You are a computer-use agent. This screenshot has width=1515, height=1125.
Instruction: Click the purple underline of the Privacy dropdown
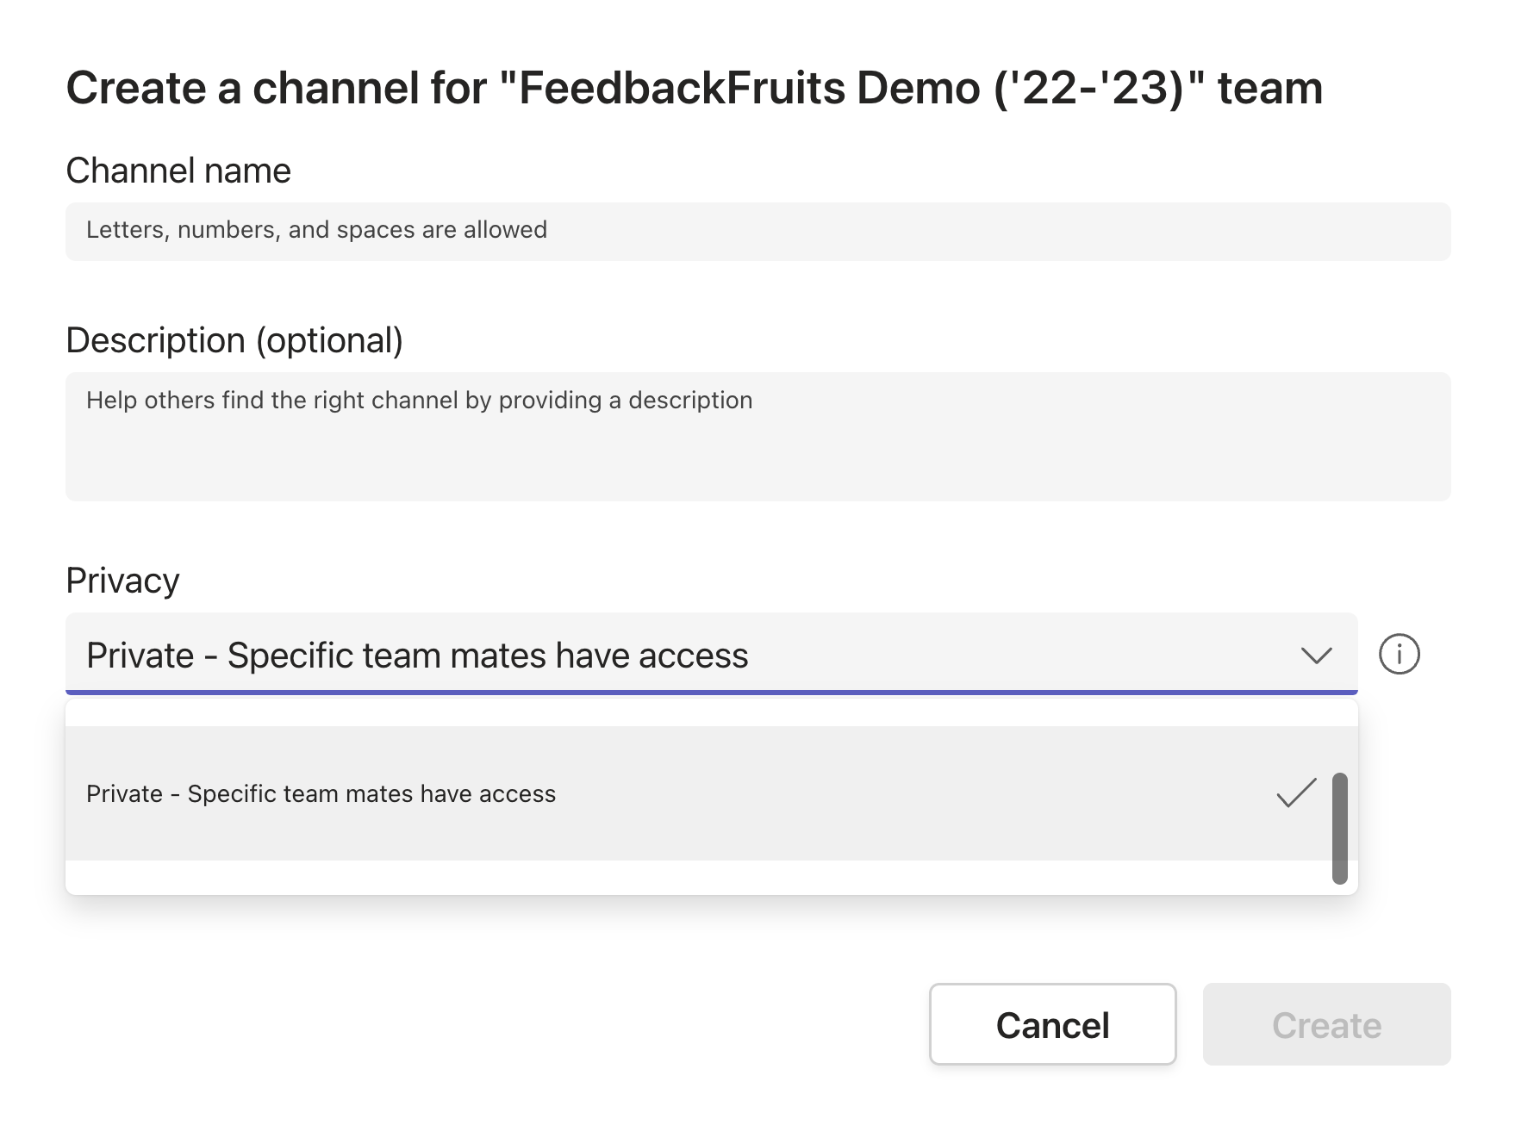click(711, 692)
